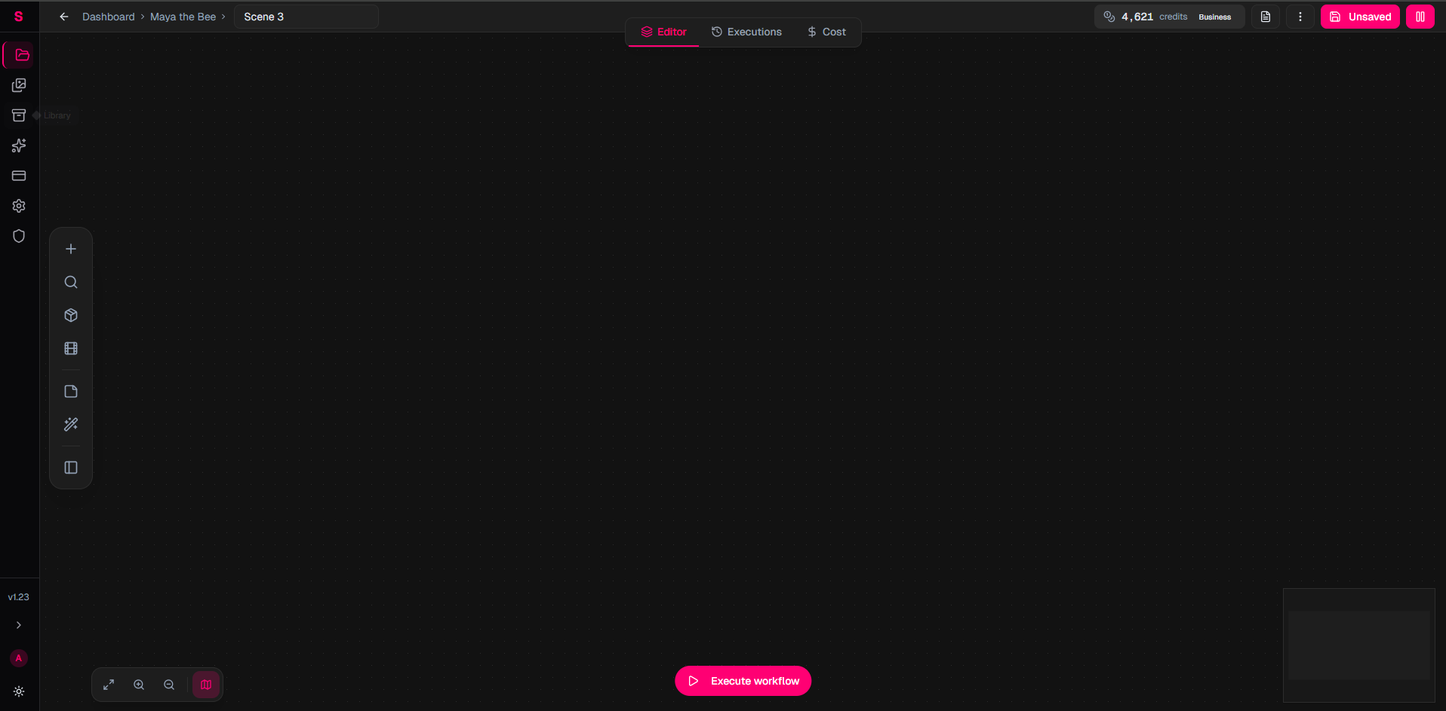
Task: Toggle the side panel layout tool
Action: 70,467
